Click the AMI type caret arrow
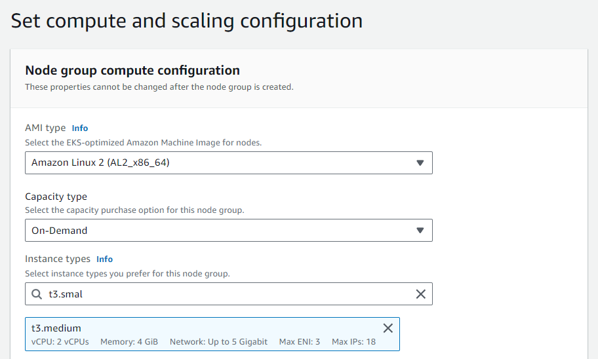Screen dimensions: 598x359 pos(420,162)
